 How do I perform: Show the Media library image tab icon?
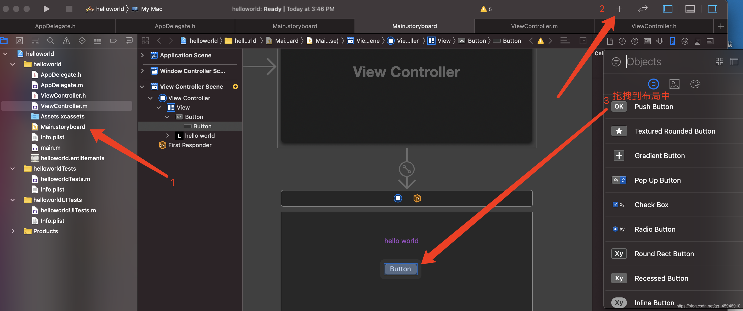pyautogui.click(x=674, y=84)
